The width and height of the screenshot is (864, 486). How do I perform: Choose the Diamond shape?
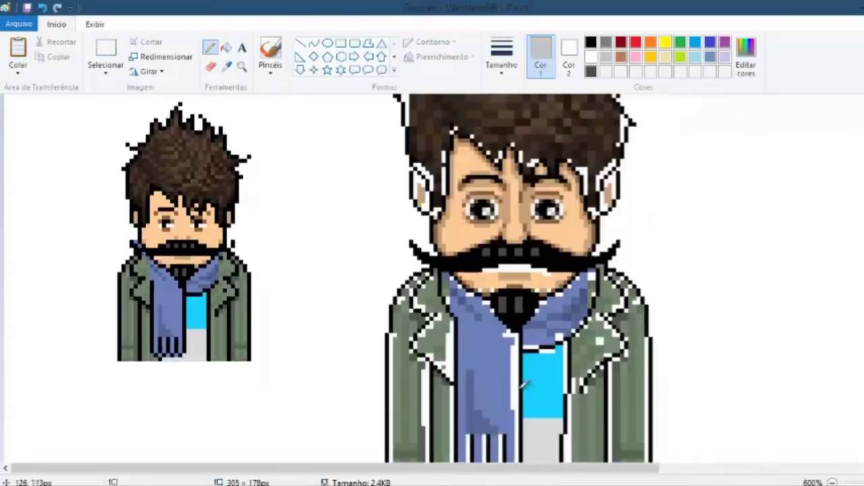tap(314, 57)
